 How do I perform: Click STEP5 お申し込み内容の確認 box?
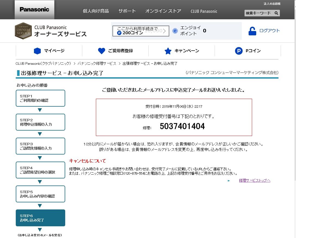(x=40, y=194)
